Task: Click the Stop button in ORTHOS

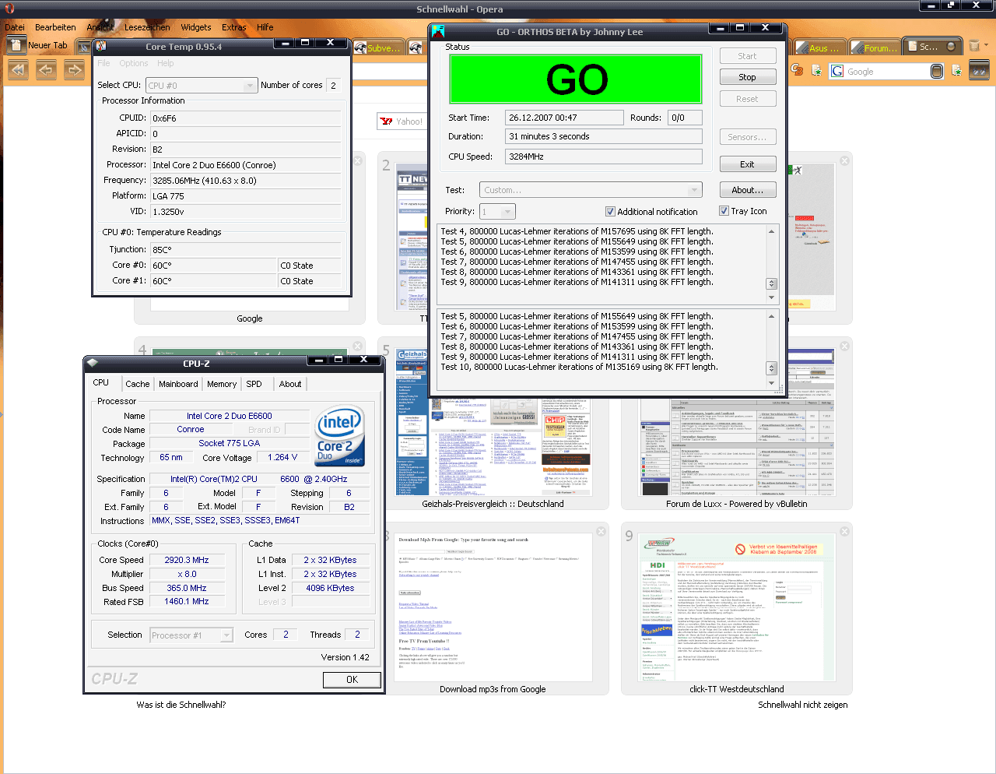Action: point(747,77)
